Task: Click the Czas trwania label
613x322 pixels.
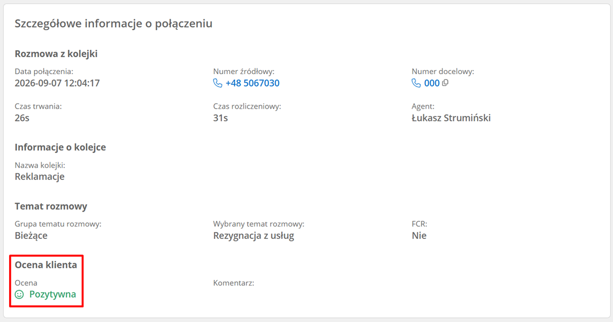Action: [x=38, y=106]
